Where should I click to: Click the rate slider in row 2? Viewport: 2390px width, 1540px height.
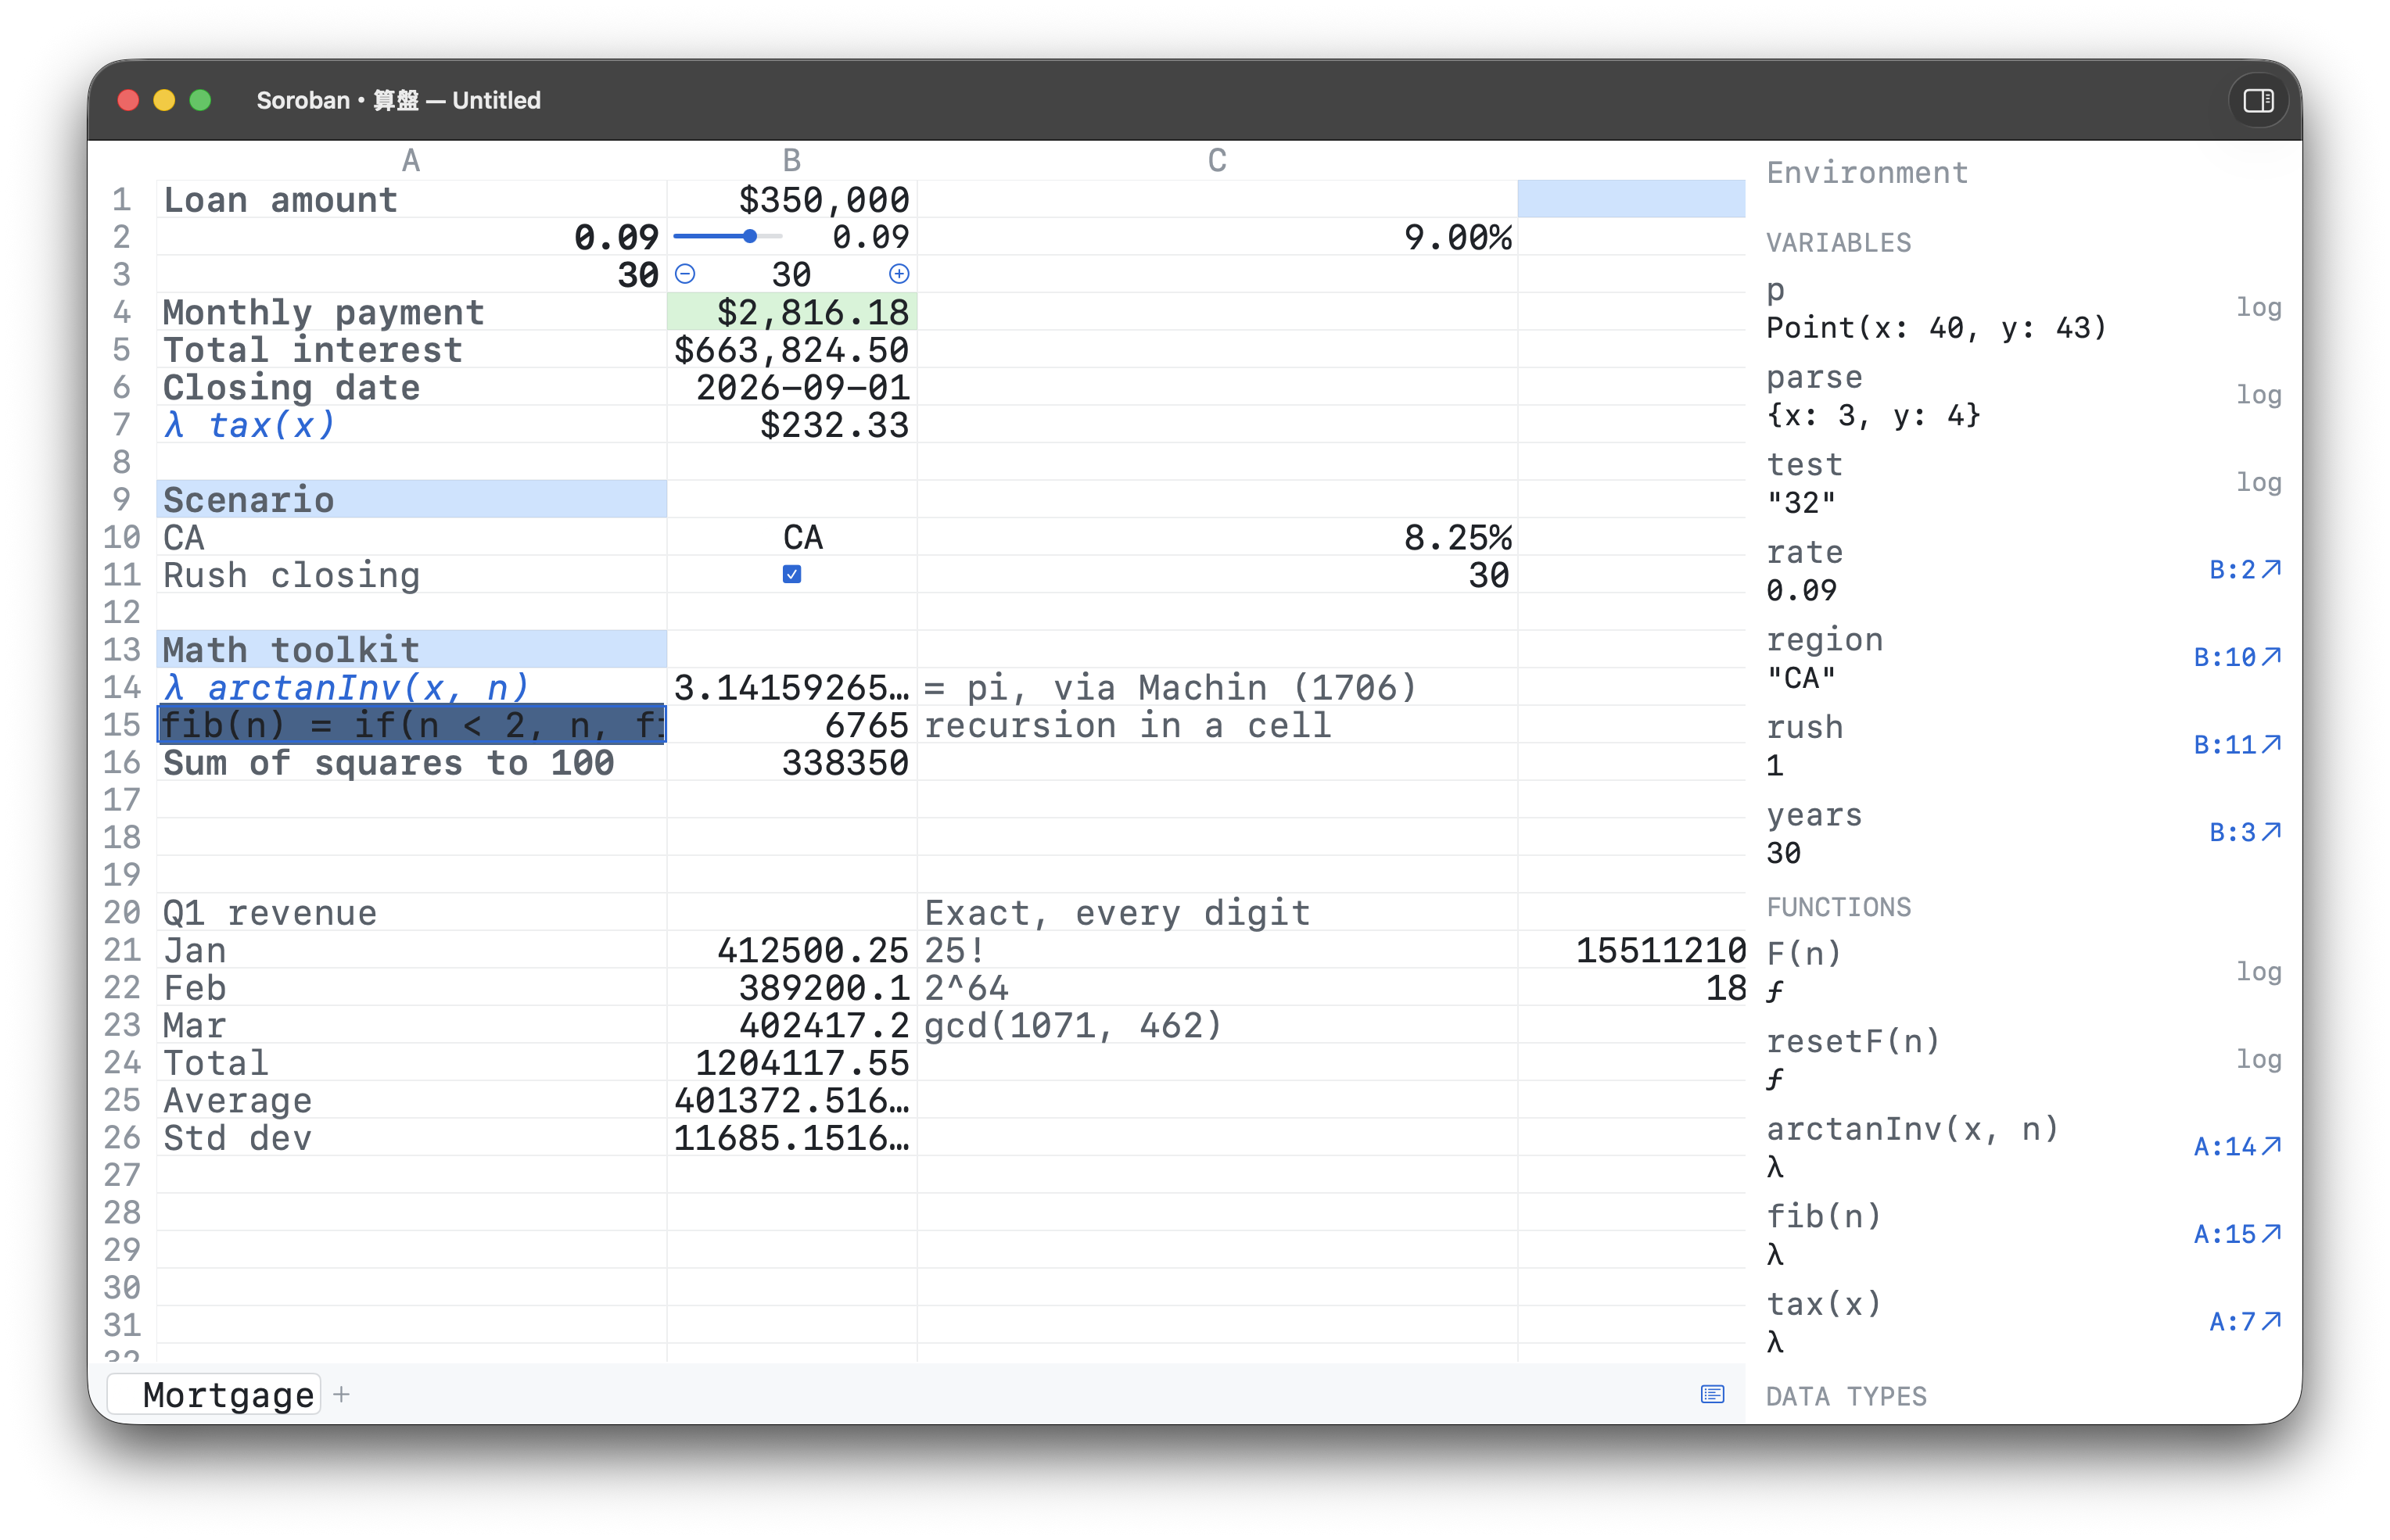point(727,237)
